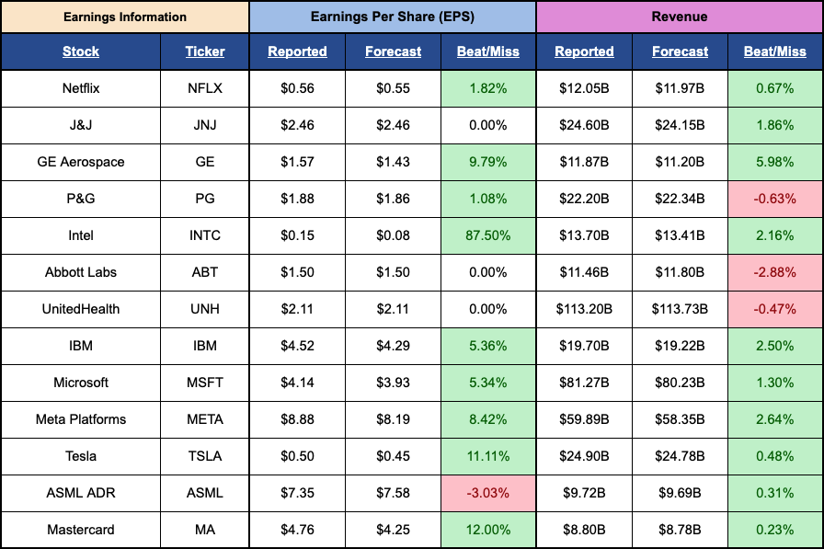Select the Meta Platforms row name

81,419
